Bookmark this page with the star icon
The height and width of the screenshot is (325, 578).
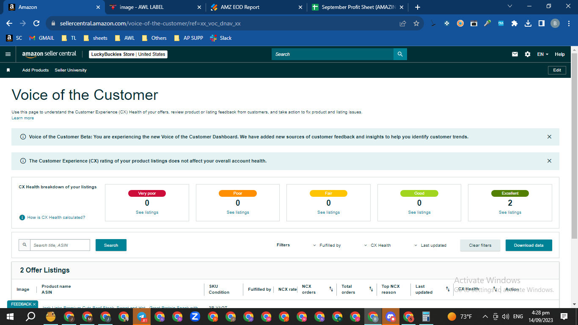pos(416,24)
